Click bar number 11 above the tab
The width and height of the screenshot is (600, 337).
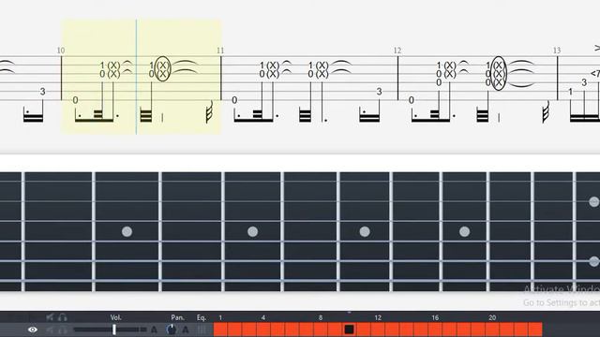click(x=220, y=51)
